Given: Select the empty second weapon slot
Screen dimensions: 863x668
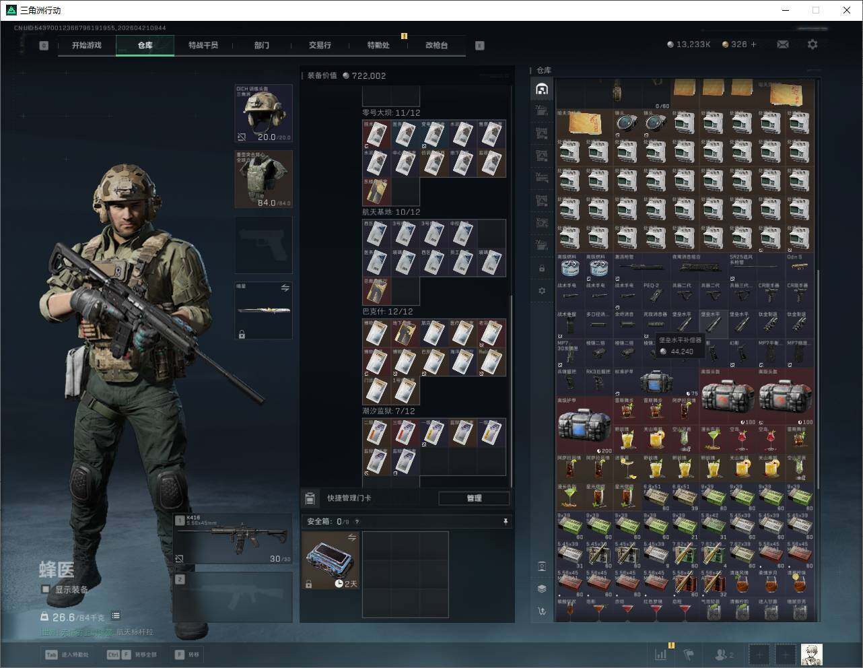Looking at the screenshot, I should (x=233, y=597).
